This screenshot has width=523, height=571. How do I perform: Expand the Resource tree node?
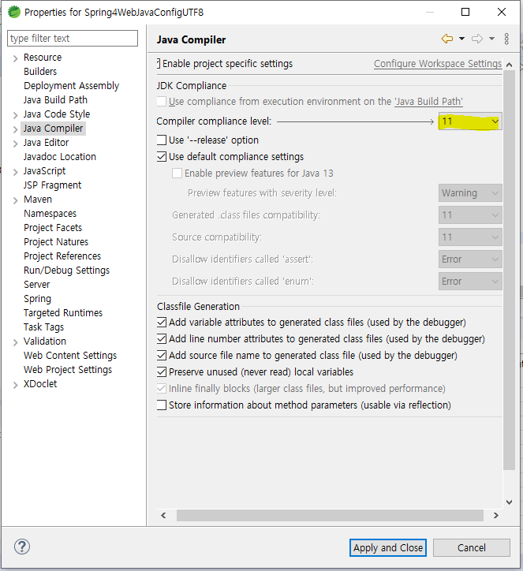click(15, 58)
